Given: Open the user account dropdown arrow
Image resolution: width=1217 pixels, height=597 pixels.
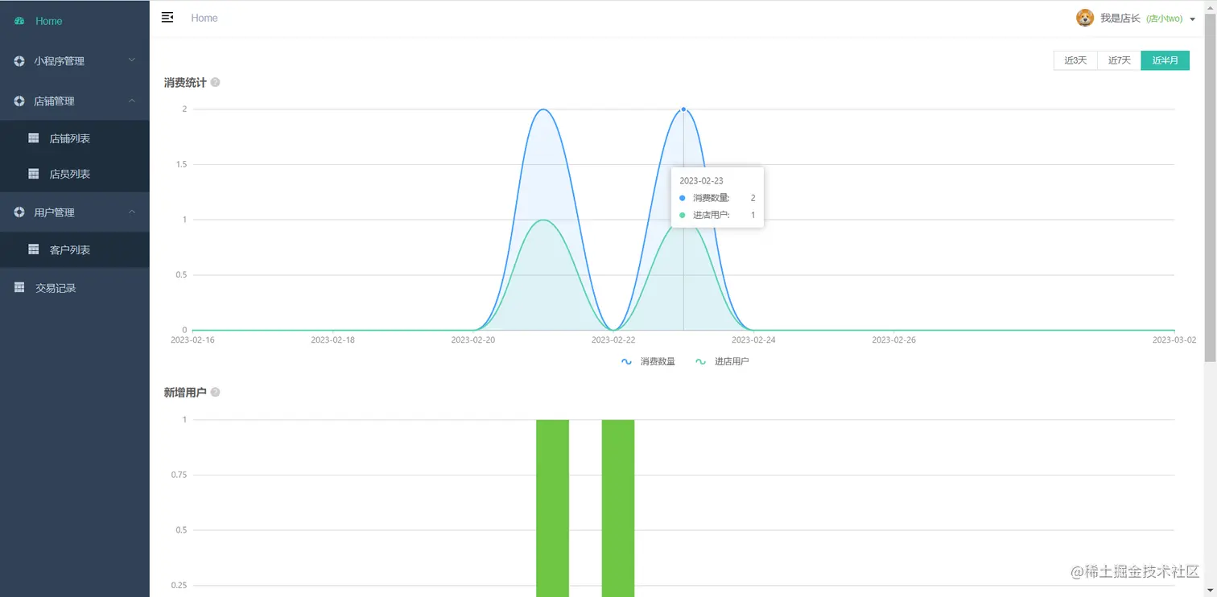Looking at the screenshot, I should pos(1192,19).
